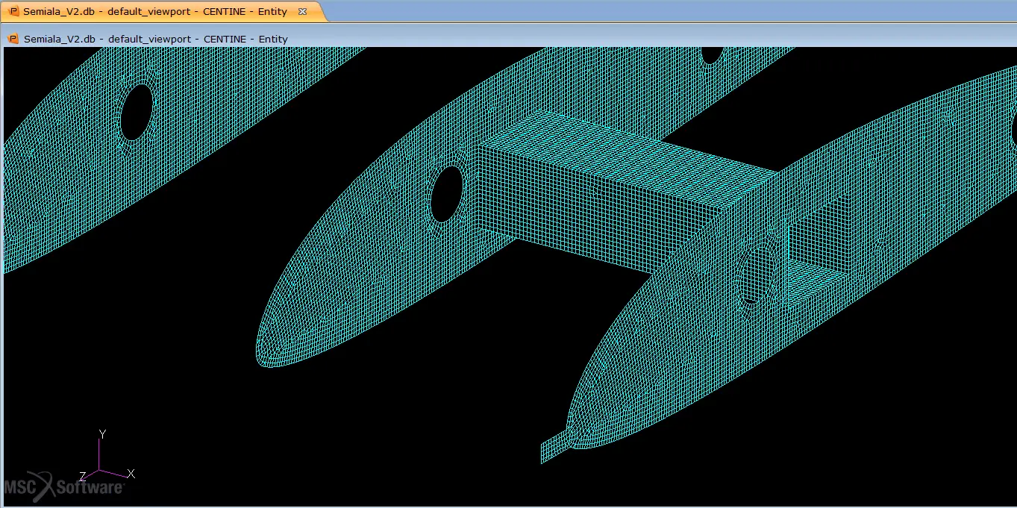This screenshot has height=508, width=1017.
Task: Select the partially visible hole at the top rib edge
Action: tap(713, 54)
